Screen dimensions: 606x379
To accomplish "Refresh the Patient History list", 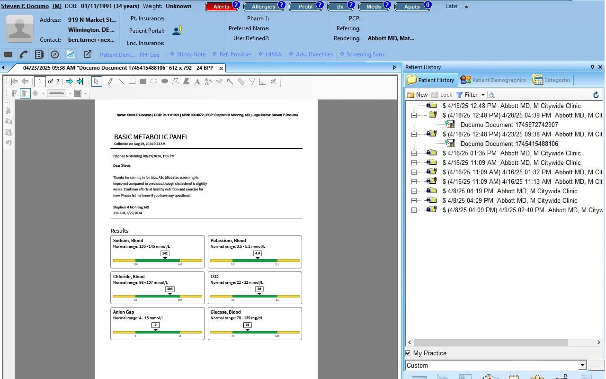I will tap(596, 95).
